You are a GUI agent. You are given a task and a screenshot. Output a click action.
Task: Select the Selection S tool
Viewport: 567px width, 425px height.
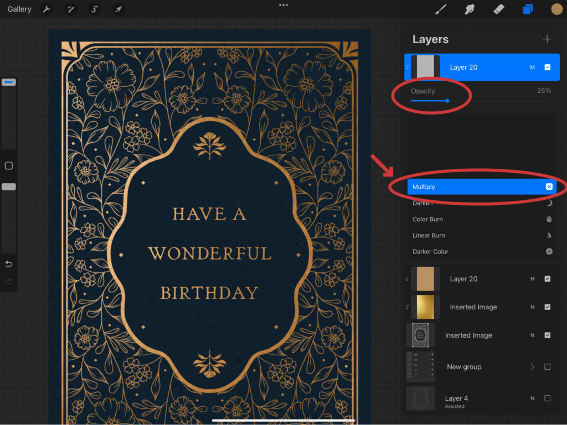pos(95,9)
